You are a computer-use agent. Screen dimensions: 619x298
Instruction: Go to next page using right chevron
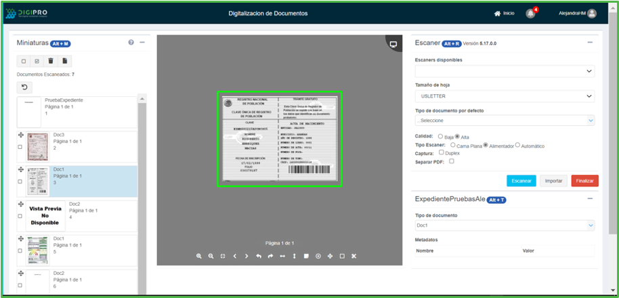247,256
